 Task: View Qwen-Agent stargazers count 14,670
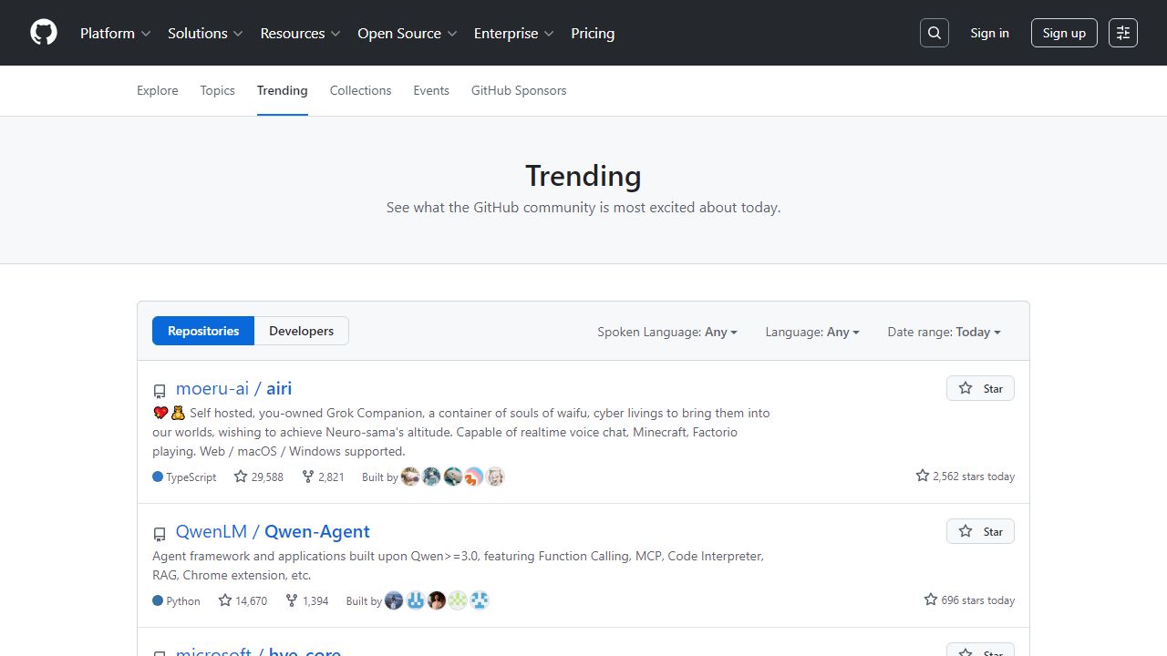tap(243, 600)
